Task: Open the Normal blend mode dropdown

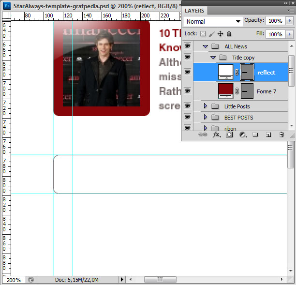Action: pos(213,21)
